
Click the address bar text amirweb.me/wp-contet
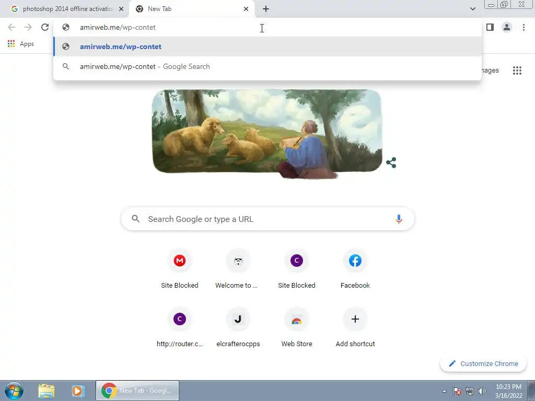pos(118,27)
